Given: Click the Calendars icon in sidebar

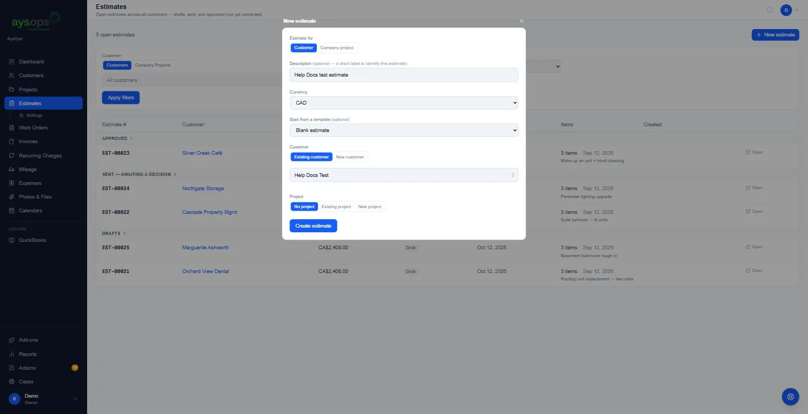Looking at the screenshot, I should pyautogui.click(x=12, y=211).
